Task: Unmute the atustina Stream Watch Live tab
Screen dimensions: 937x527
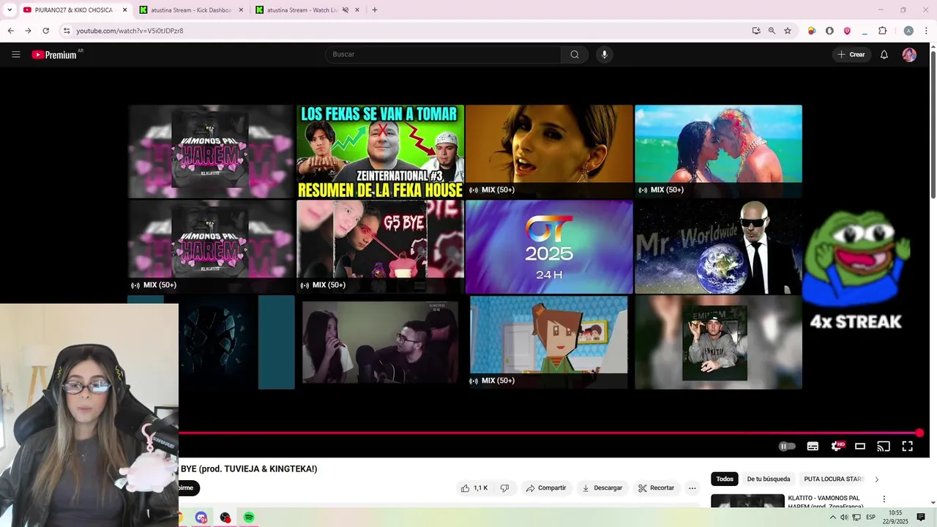Action: (346, 10)
